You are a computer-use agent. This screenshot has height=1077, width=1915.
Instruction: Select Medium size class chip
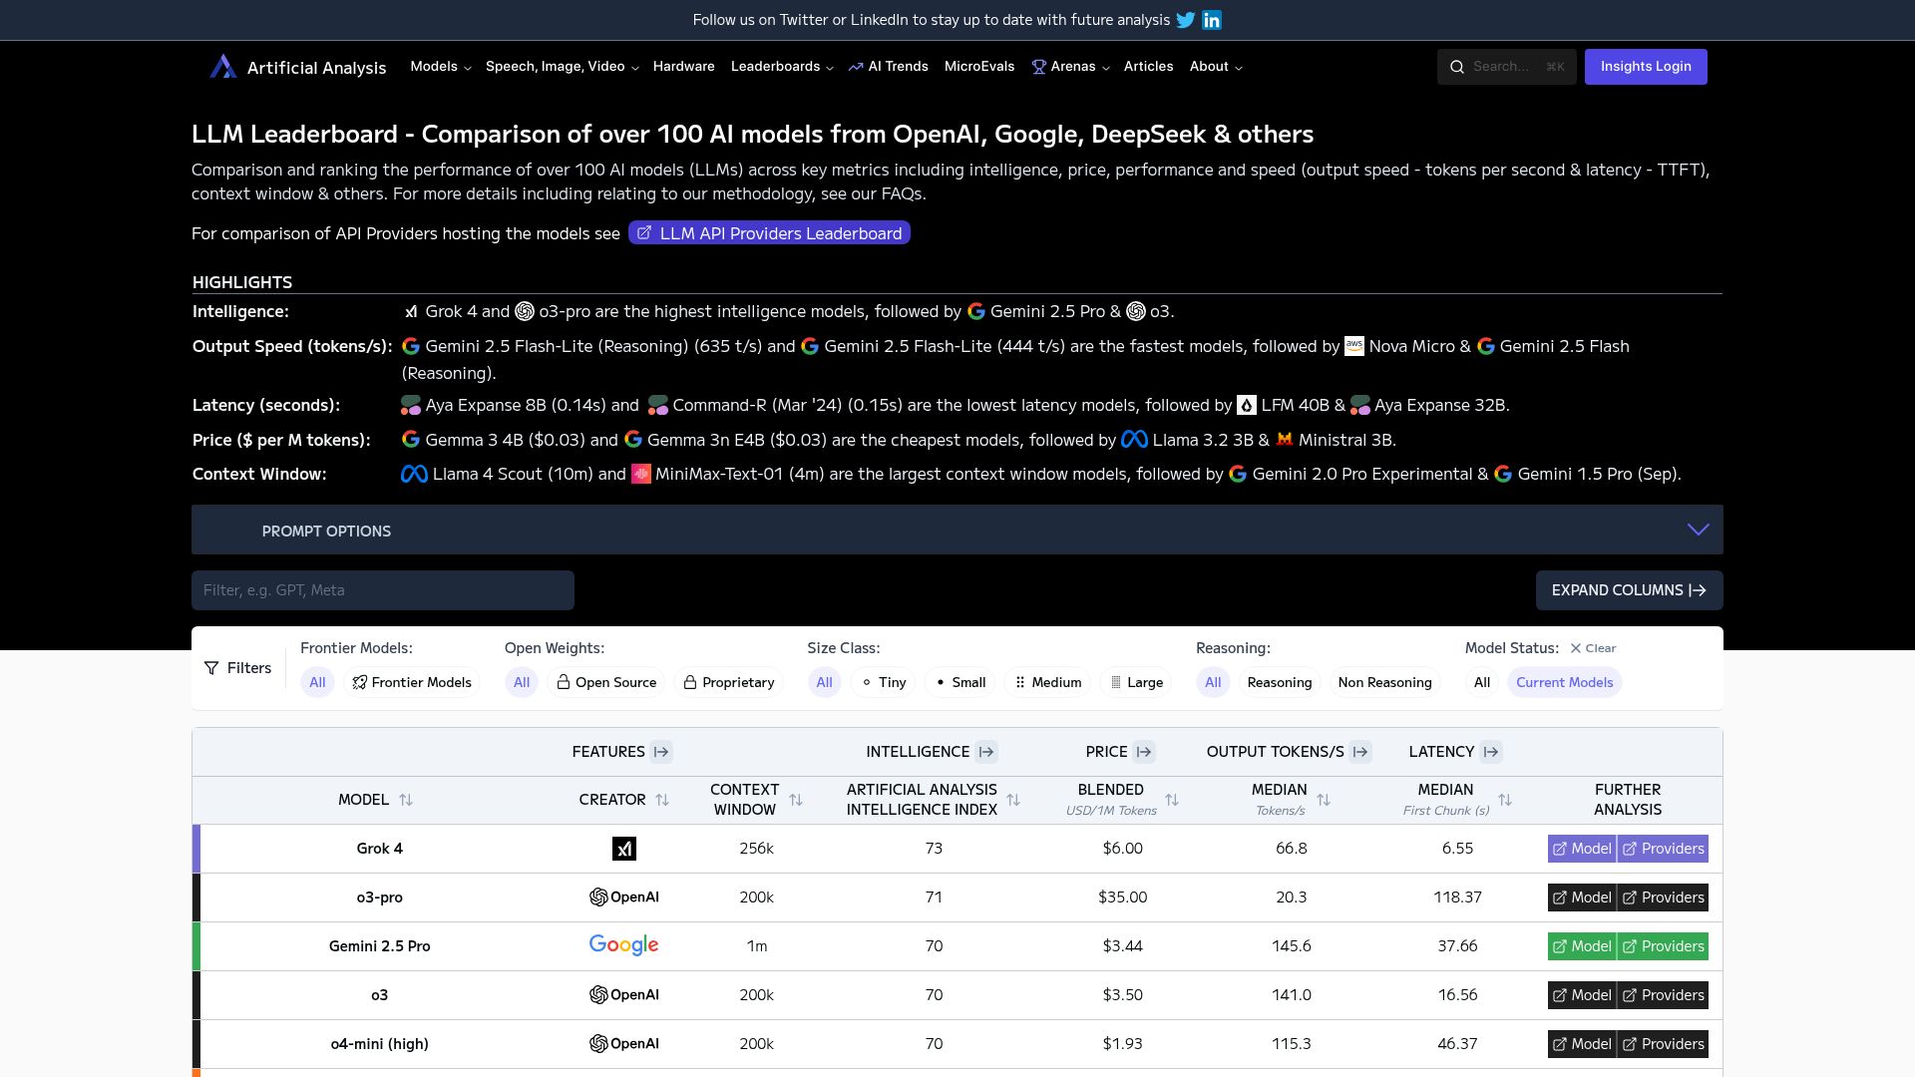click(x=1047, y=682)
